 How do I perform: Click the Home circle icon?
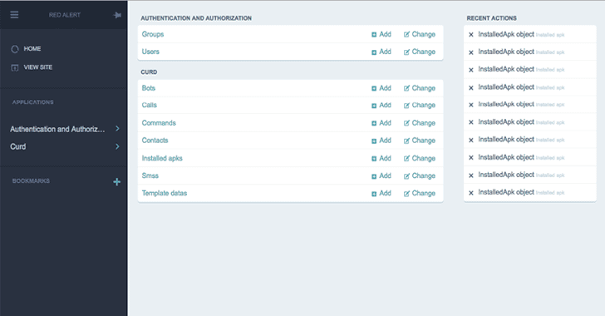15,49
